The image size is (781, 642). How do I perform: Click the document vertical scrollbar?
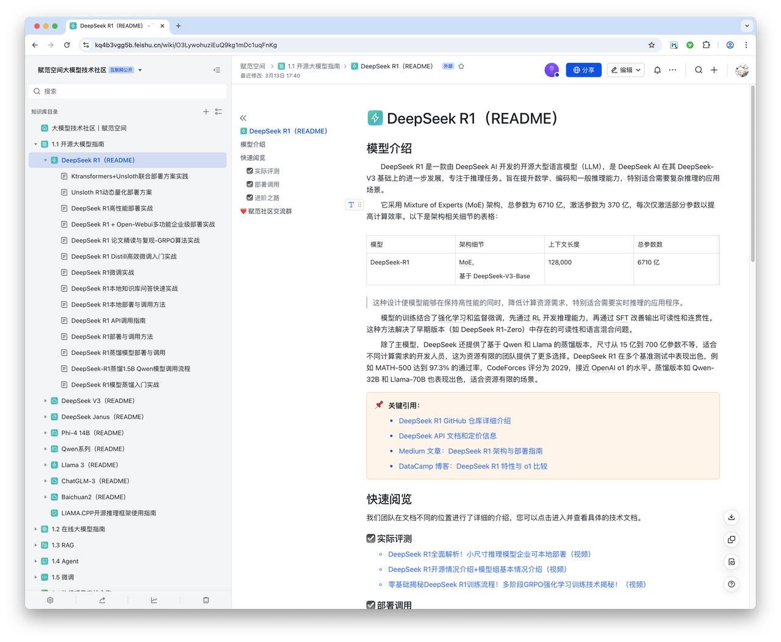[752, 174]
